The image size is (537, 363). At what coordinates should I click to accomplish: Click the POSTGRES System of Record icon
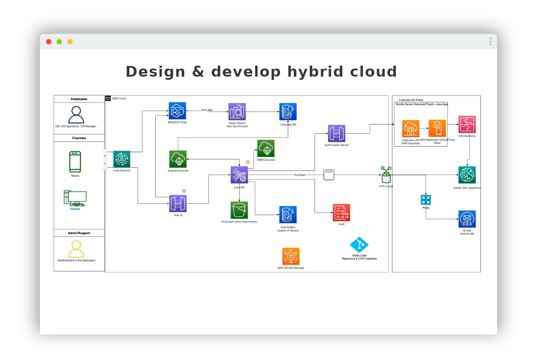(x=288, y=215)
